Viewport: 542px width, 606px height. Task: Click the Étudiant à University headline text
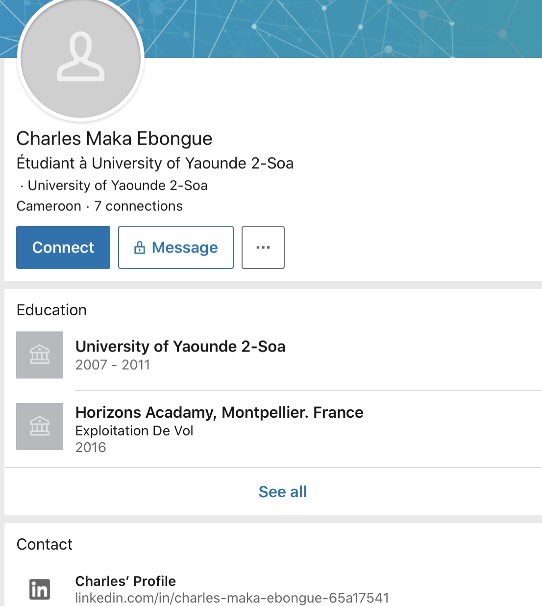tap(155, 163)
